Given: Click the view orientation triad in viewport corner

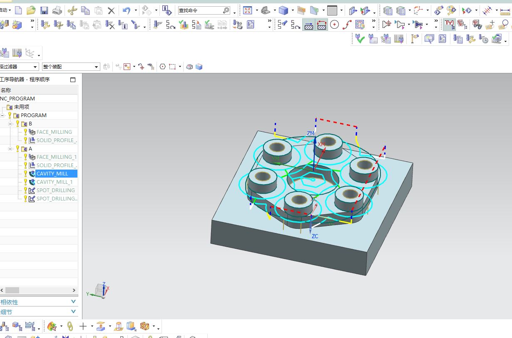Looking at the screenshot, I should click(x=98, y=290).
